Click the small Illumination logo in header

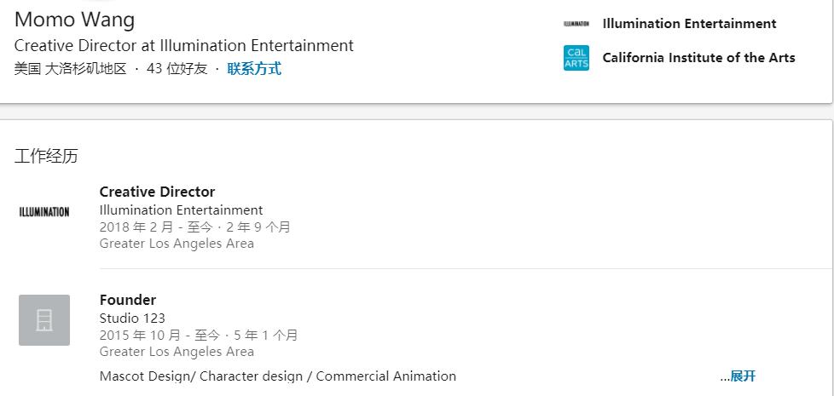coord(576,24)
